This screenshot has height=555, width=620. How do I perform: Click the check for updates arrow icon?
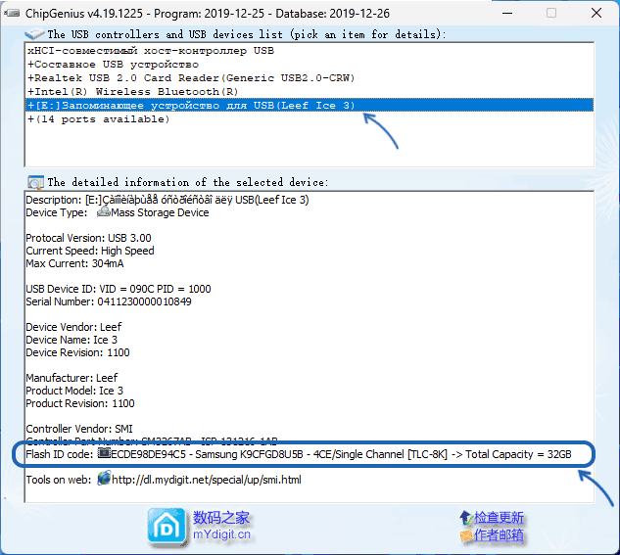pyautogui.click(x=465, y=518)
